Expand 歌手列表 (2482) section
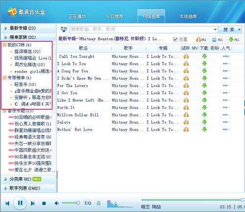The height and width of the screenshot is (212, 245). click(x=28, y=188)
